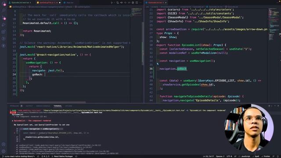Click 'No QueryClient set' error in terminal

[42, 125]
